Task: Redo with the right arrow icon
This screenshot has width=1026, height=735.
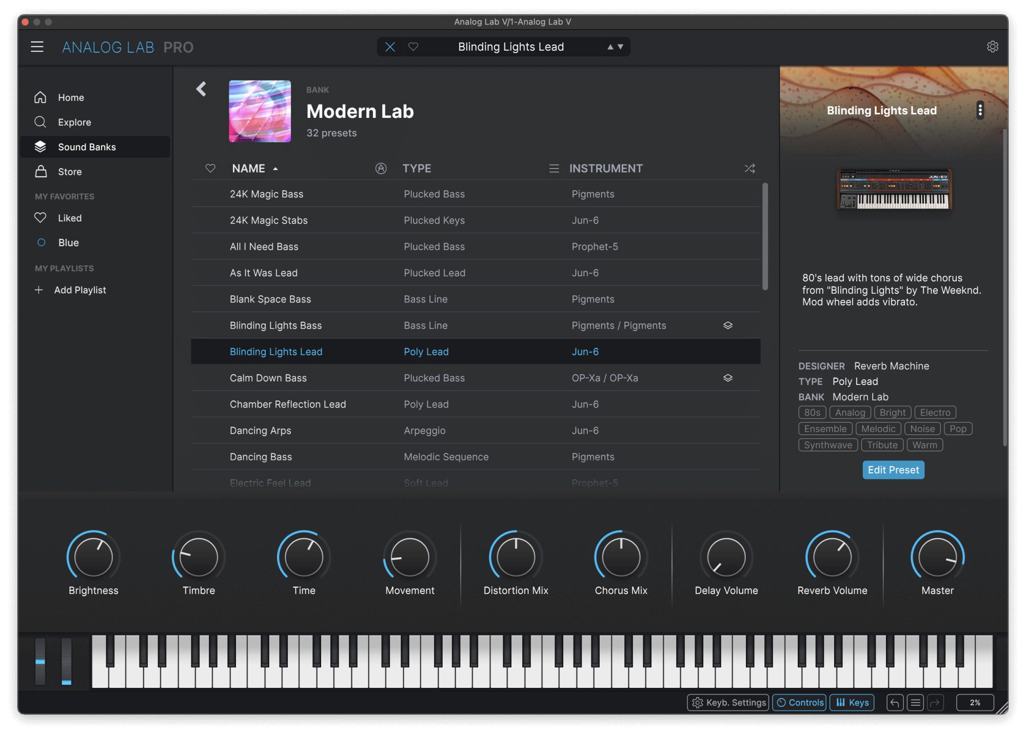Action: pos(935,703)
